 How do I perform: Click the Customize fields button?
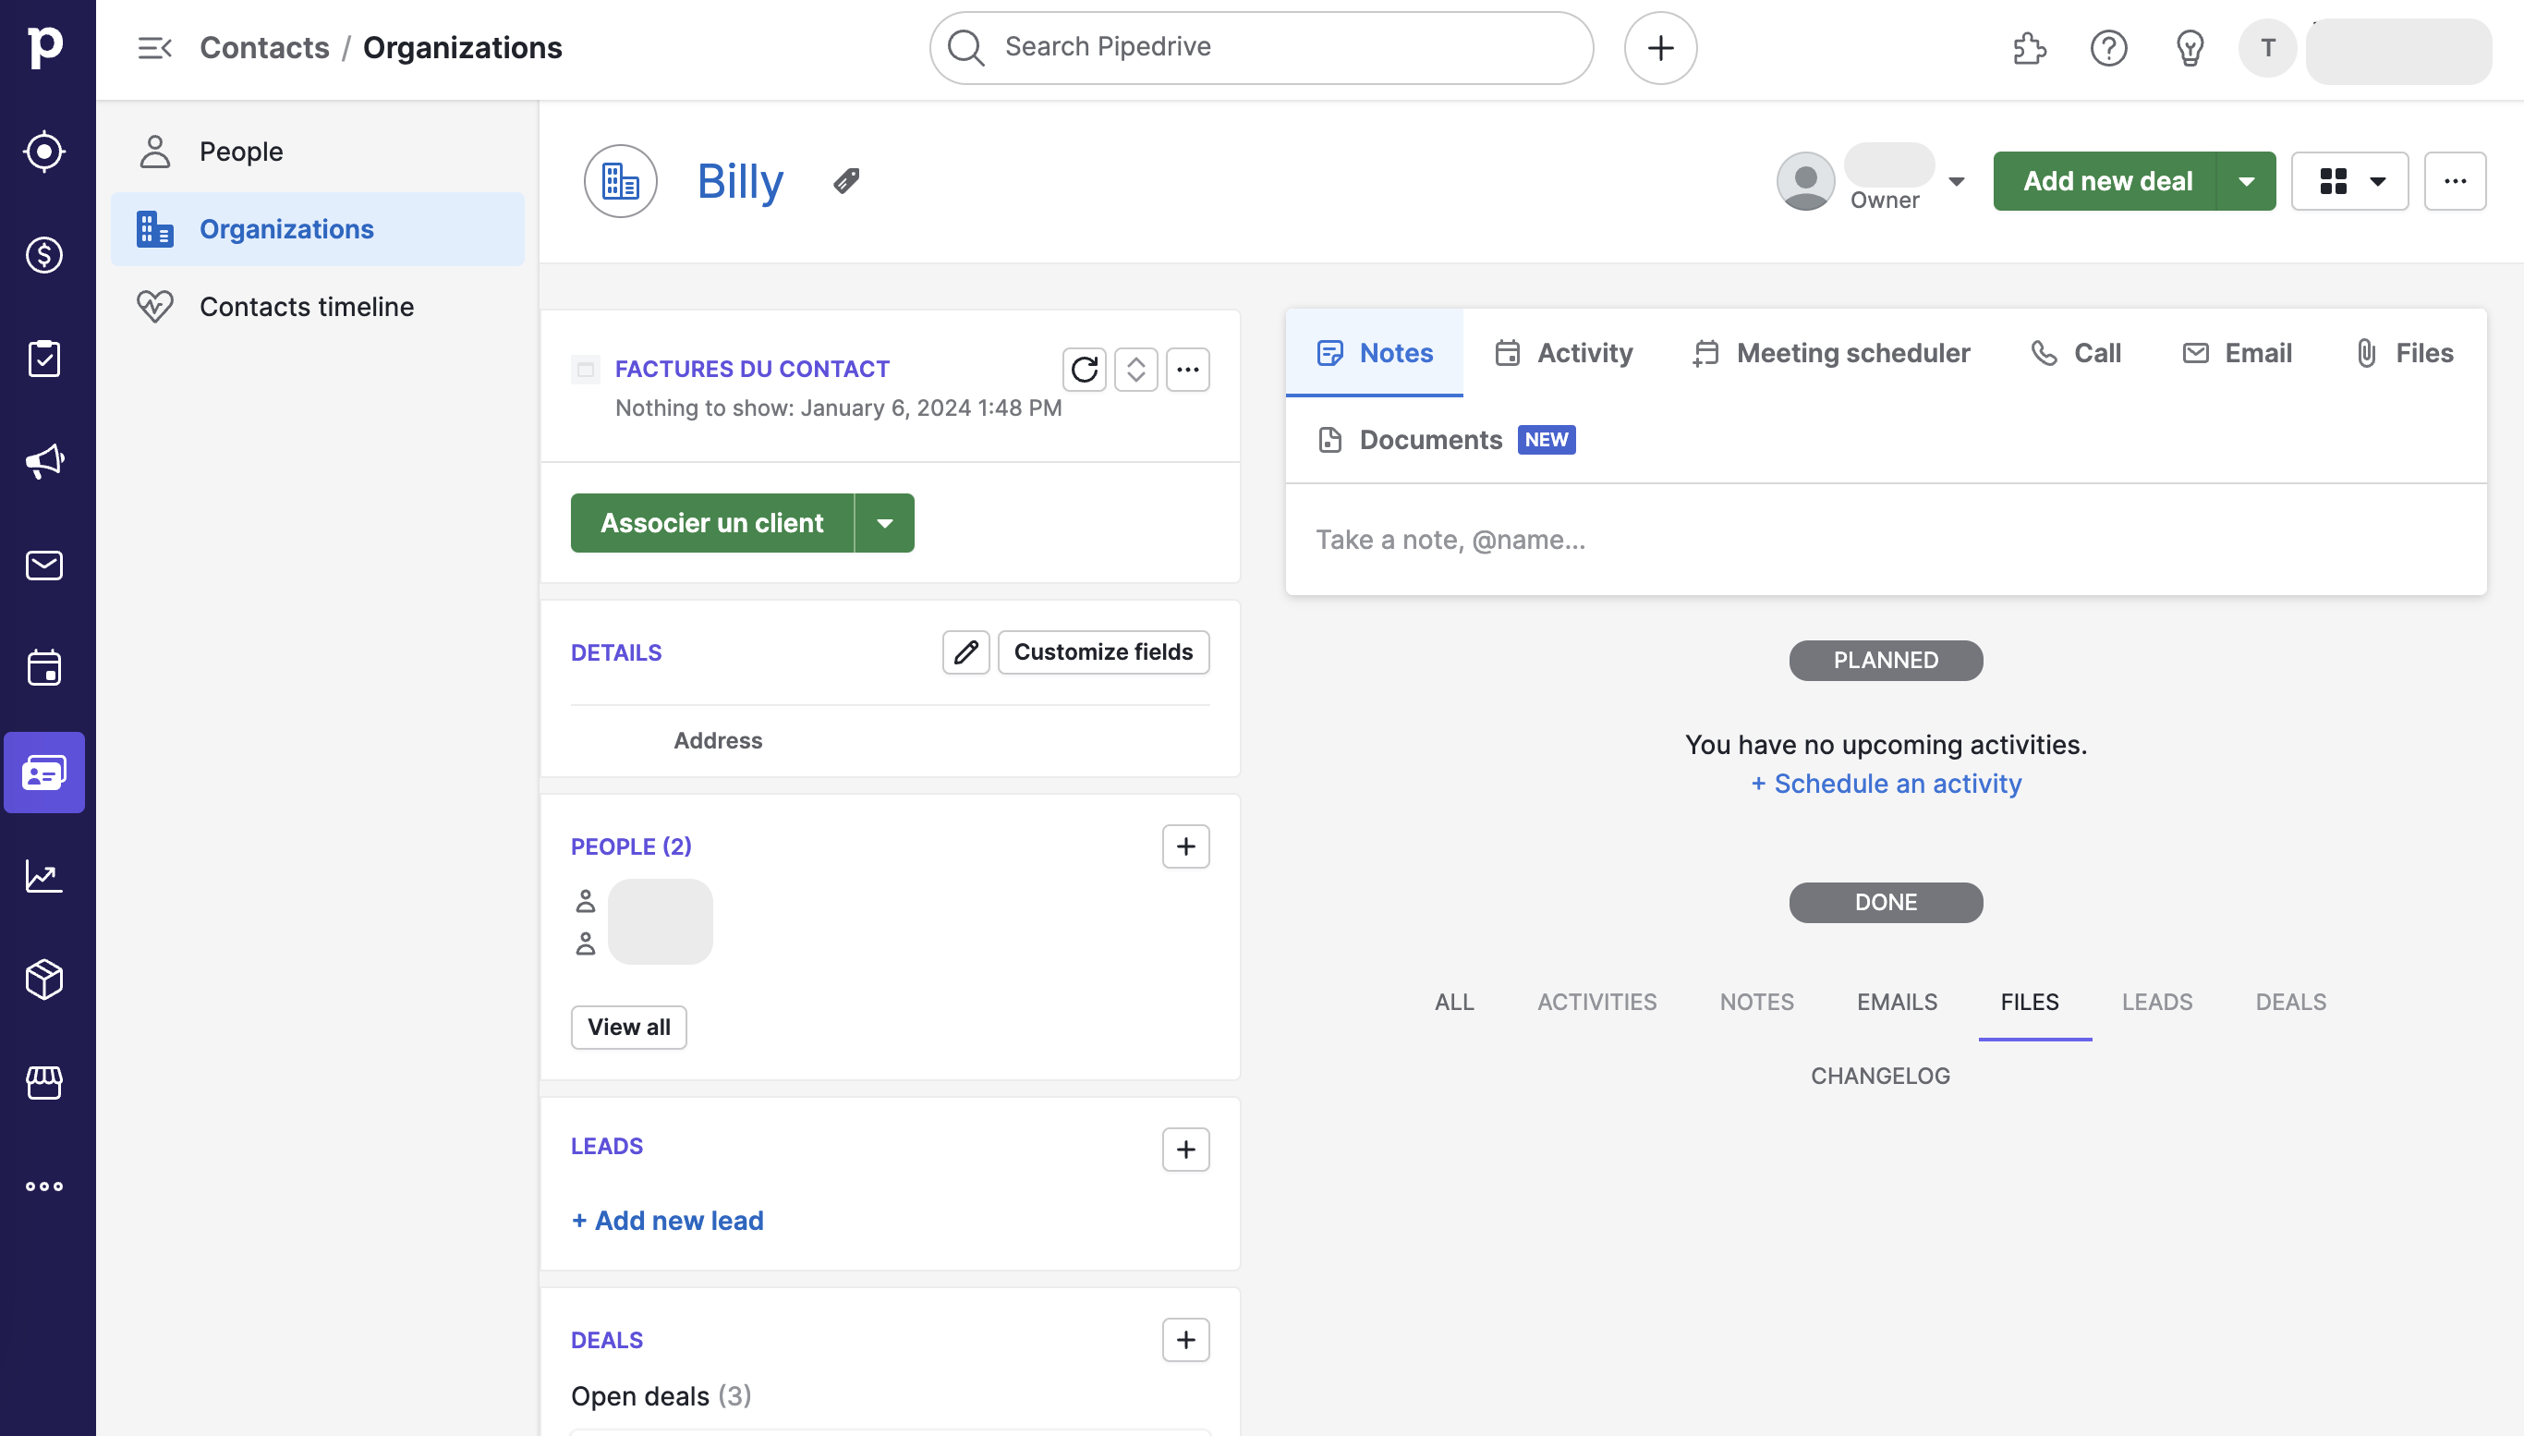(x=1102, y=651)
